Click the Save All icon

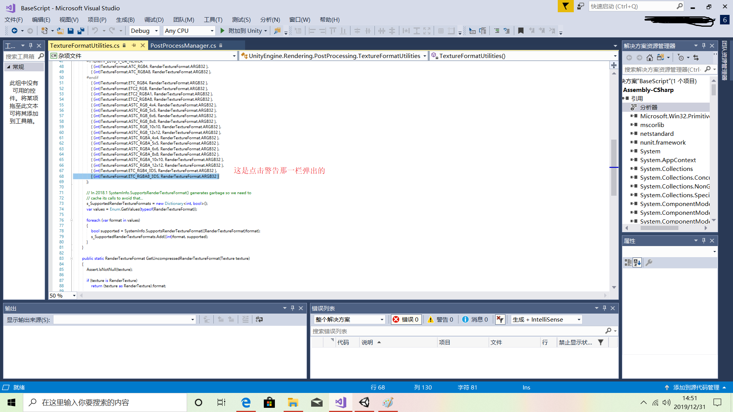pyautogui.click(x=81, y=31)
